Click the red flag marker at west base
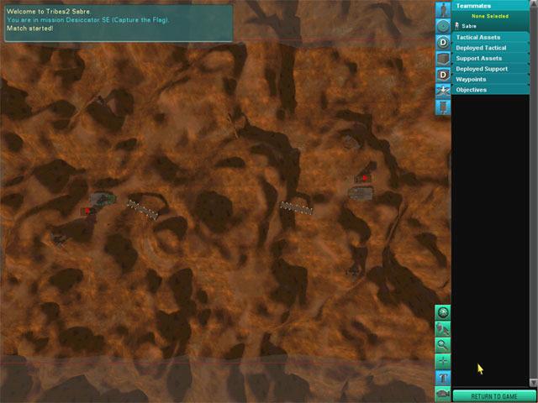Image resolution: width=538 pixels, height=403 pixels. 87,211
